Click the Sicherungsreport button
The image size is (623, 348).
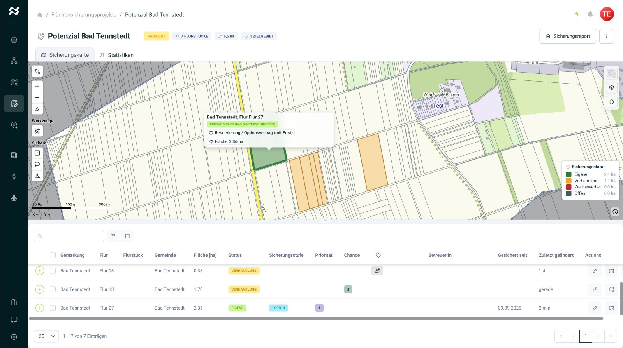click(x=568, y=36)
